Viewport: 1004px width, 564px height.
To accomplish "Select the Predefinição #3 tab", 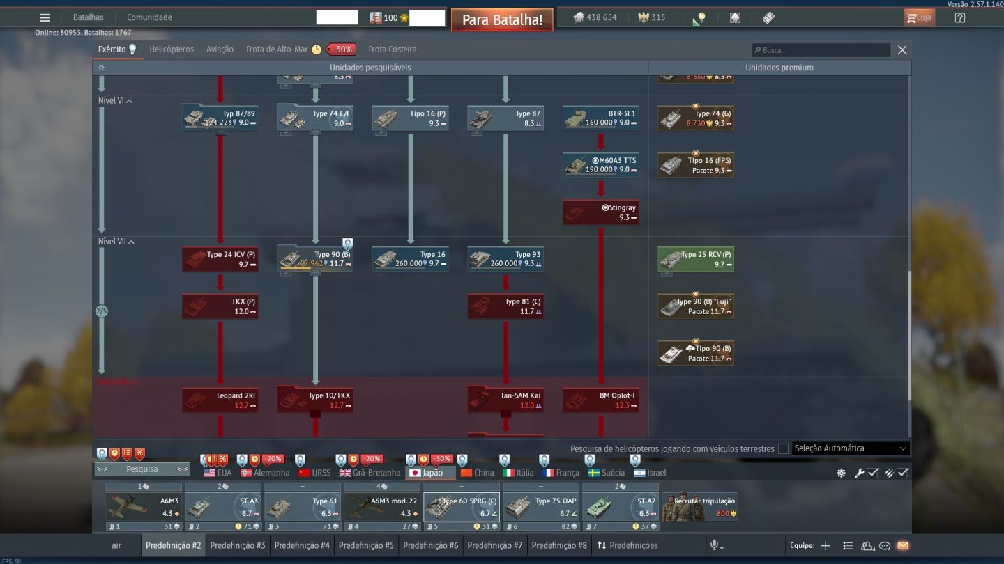I will (238, 545).
